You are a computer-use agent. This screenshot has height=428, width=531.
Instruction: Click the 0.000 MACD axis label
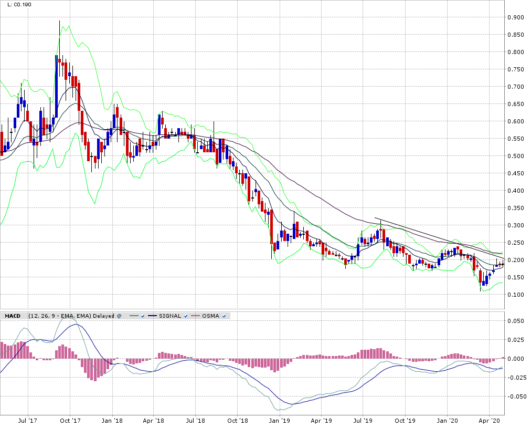click(516, 359)
